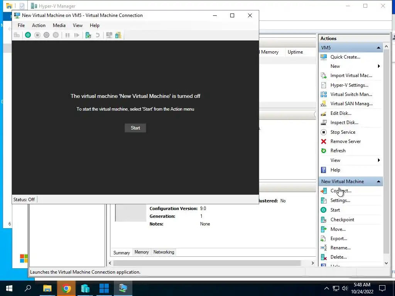
Task: Open the Media menu
Action: (59, 25)
